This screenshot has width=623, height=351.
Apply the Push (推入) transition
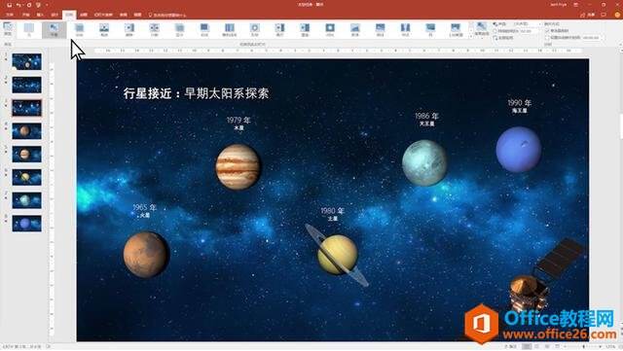pyautogui.click(x=104, y=30)
